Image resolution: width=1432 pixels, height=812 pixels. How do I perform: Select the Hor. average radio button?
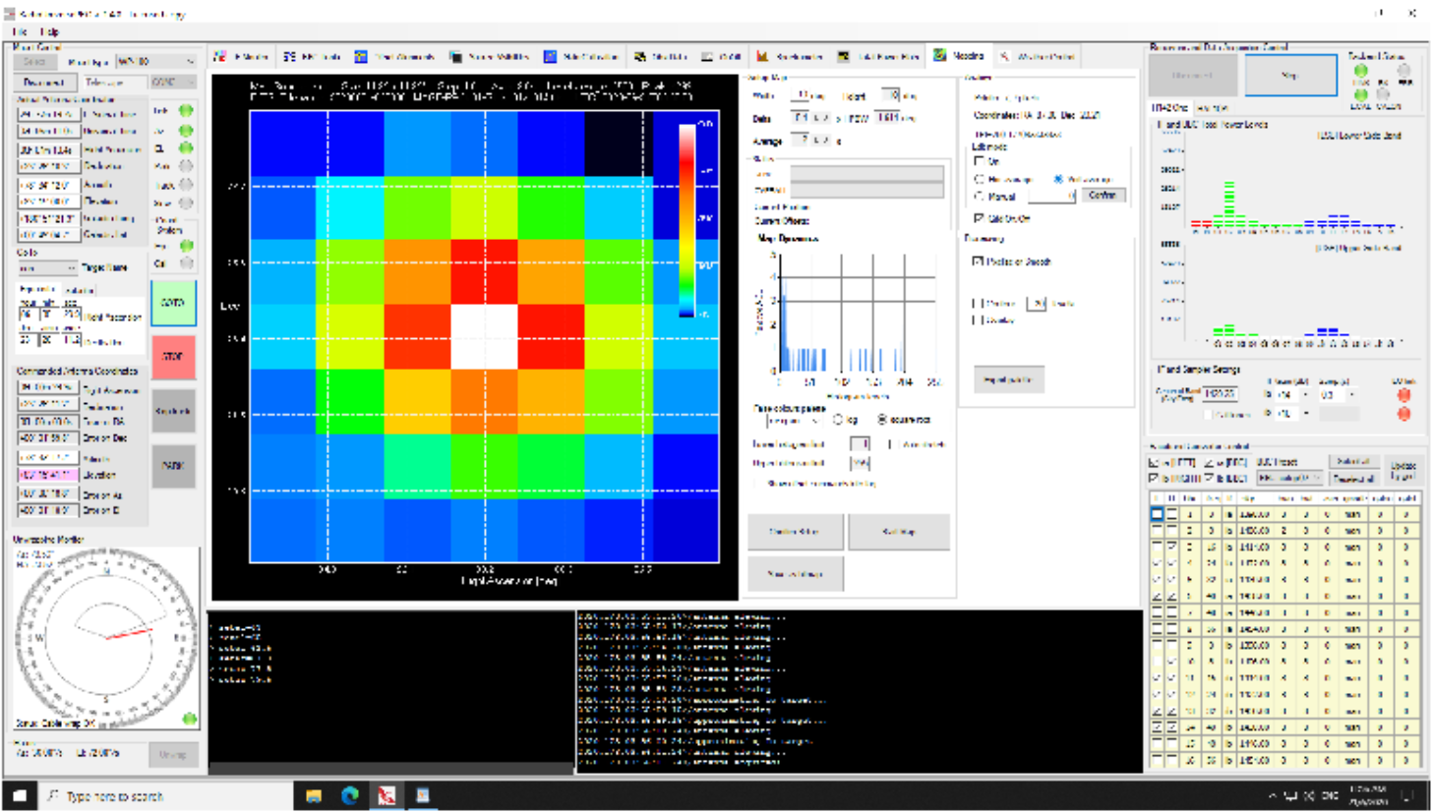980,180
